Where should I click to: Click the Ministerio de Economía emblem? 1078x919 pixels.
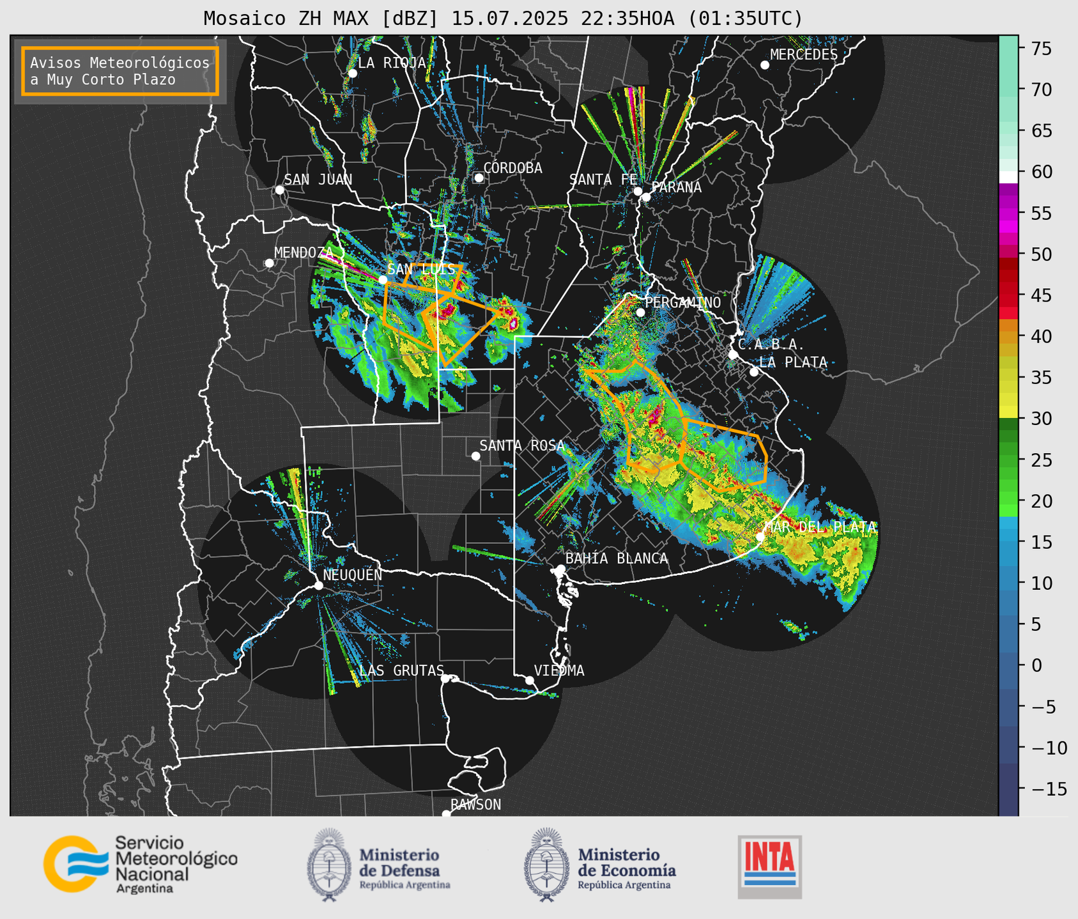click(546, 865)
